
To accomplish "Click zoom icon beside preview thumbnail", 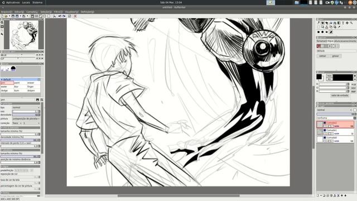I will tap(2, 22).
